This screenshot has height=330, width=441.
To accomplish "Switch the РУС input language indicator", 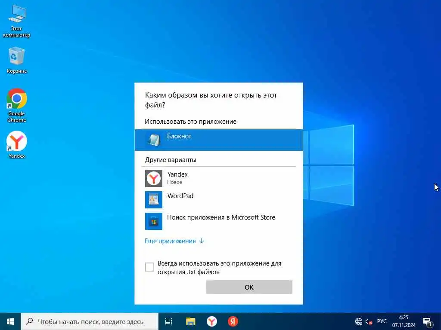I will coord(382,321).
